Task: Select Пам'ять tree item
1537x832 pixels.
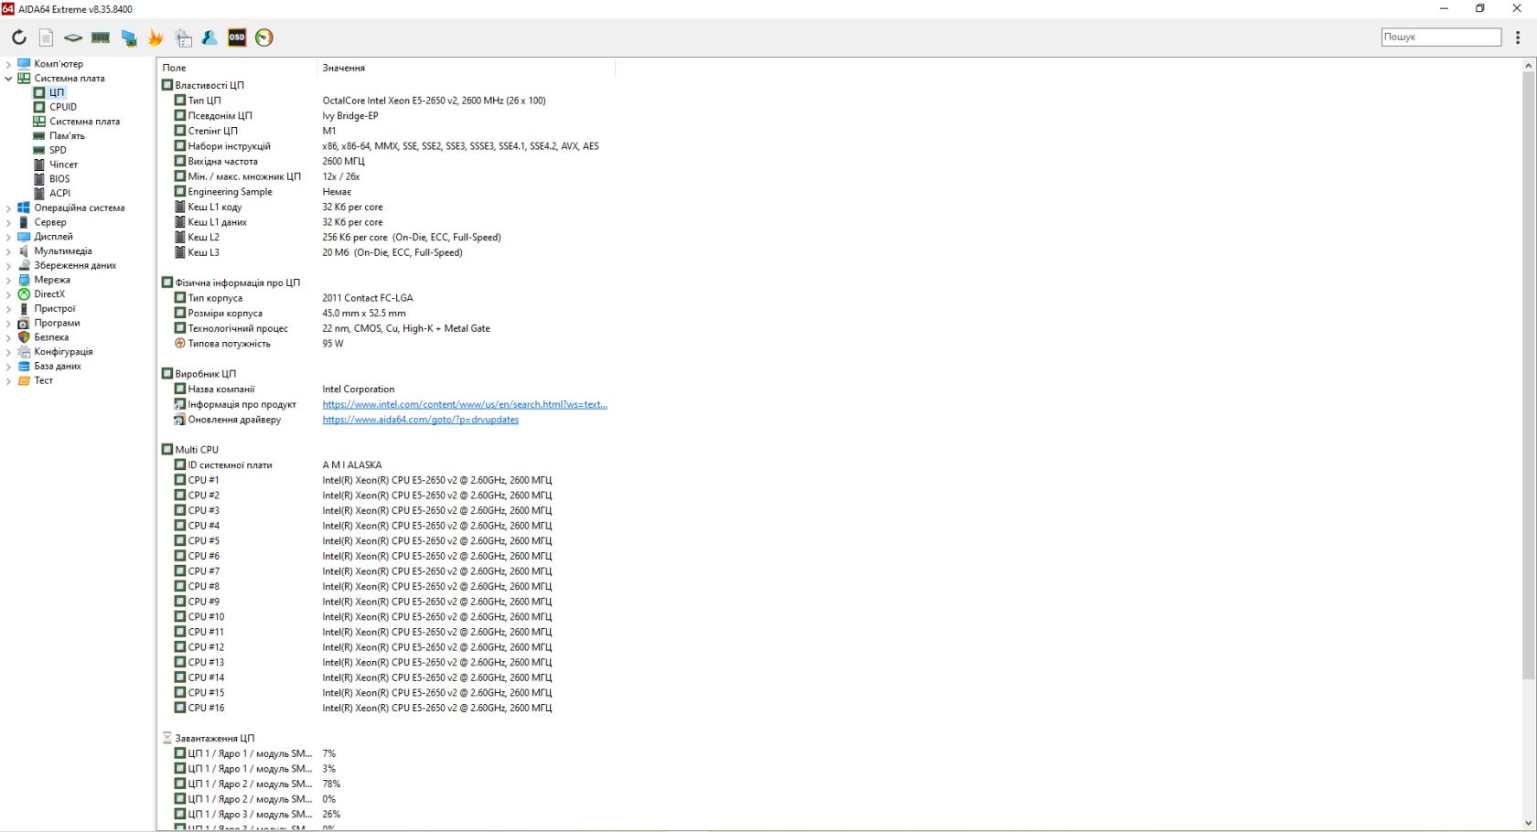Action: click(67, 135)
